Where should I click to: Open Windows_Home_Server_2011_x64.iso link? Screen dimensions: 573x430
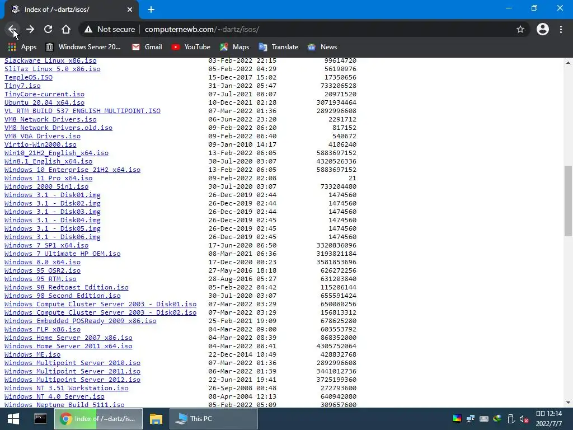pyautogui.click(x=68, y=346)
